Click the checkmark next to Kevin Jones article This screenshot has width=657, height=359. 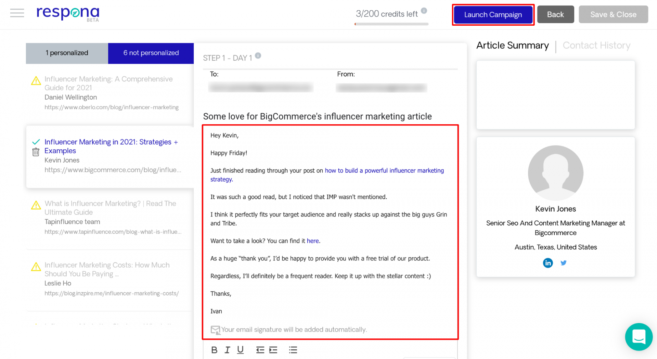36,142
